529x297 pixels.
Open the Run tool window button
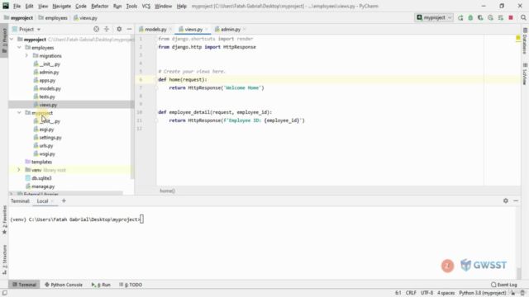point(101,285)
